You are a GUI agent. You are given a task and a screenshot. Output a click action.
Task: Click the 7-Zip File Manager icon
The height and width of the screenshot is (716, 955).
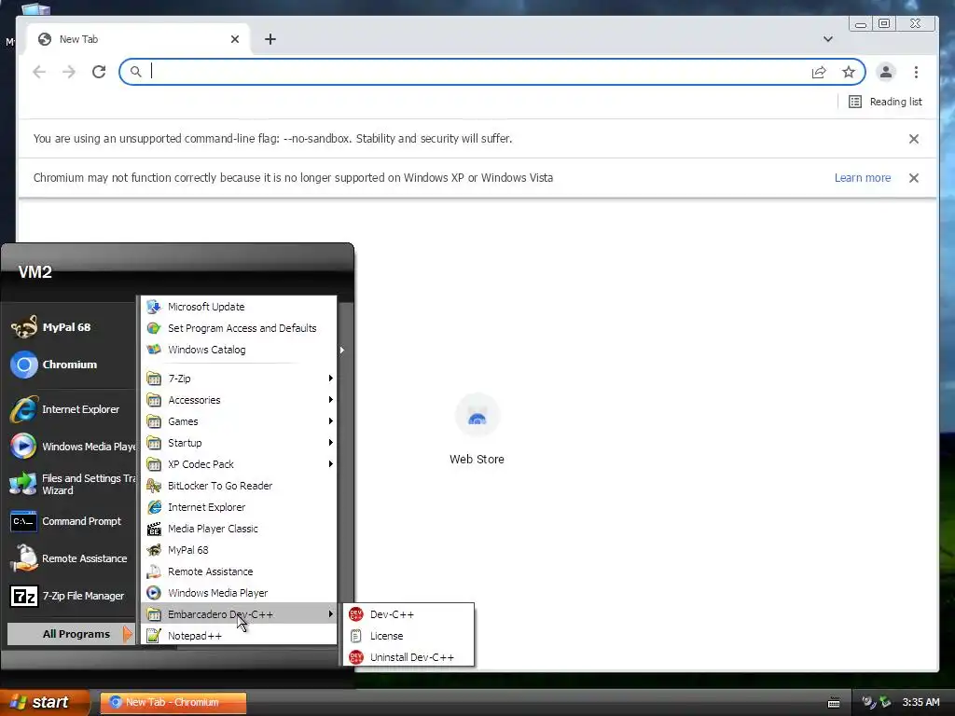pyautogui.click(x=24, y=596)
